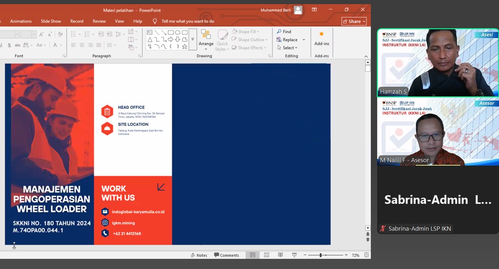Open the Review ribbon tab
Viewport: 499px width, 269px height.
[x=99, y=21]
